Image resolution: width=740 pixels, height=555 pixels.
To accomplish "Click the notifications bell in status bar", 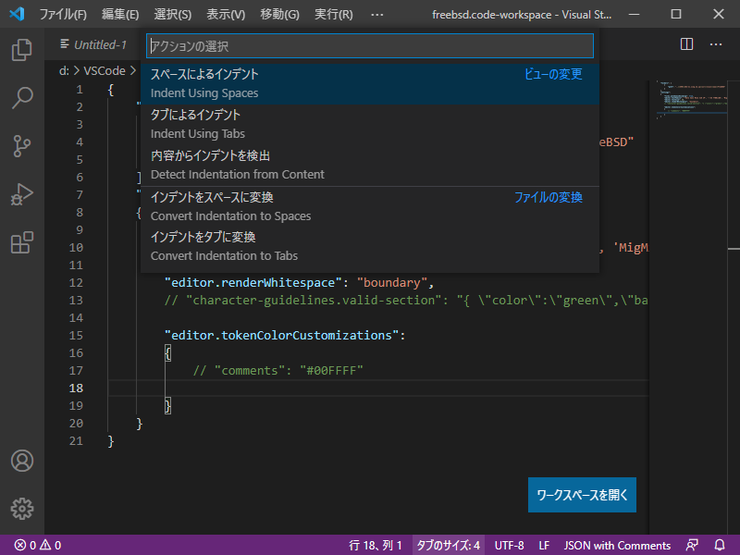I will point(720,545).
